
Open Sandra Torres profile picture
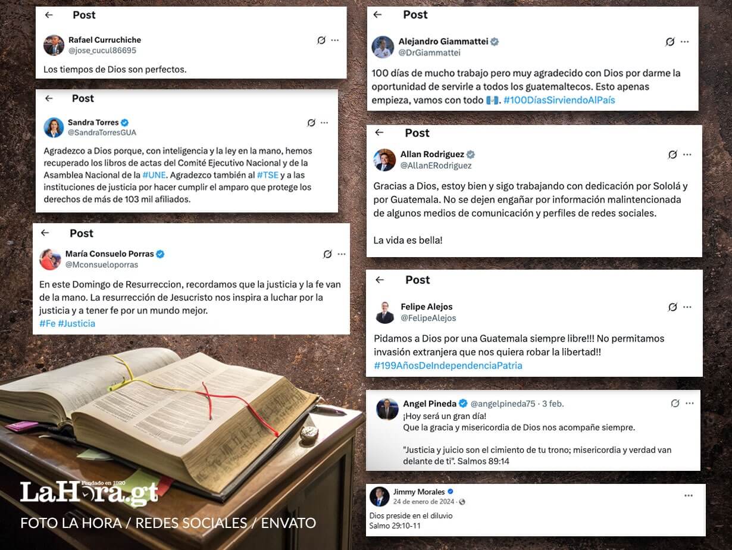point(54,127)
